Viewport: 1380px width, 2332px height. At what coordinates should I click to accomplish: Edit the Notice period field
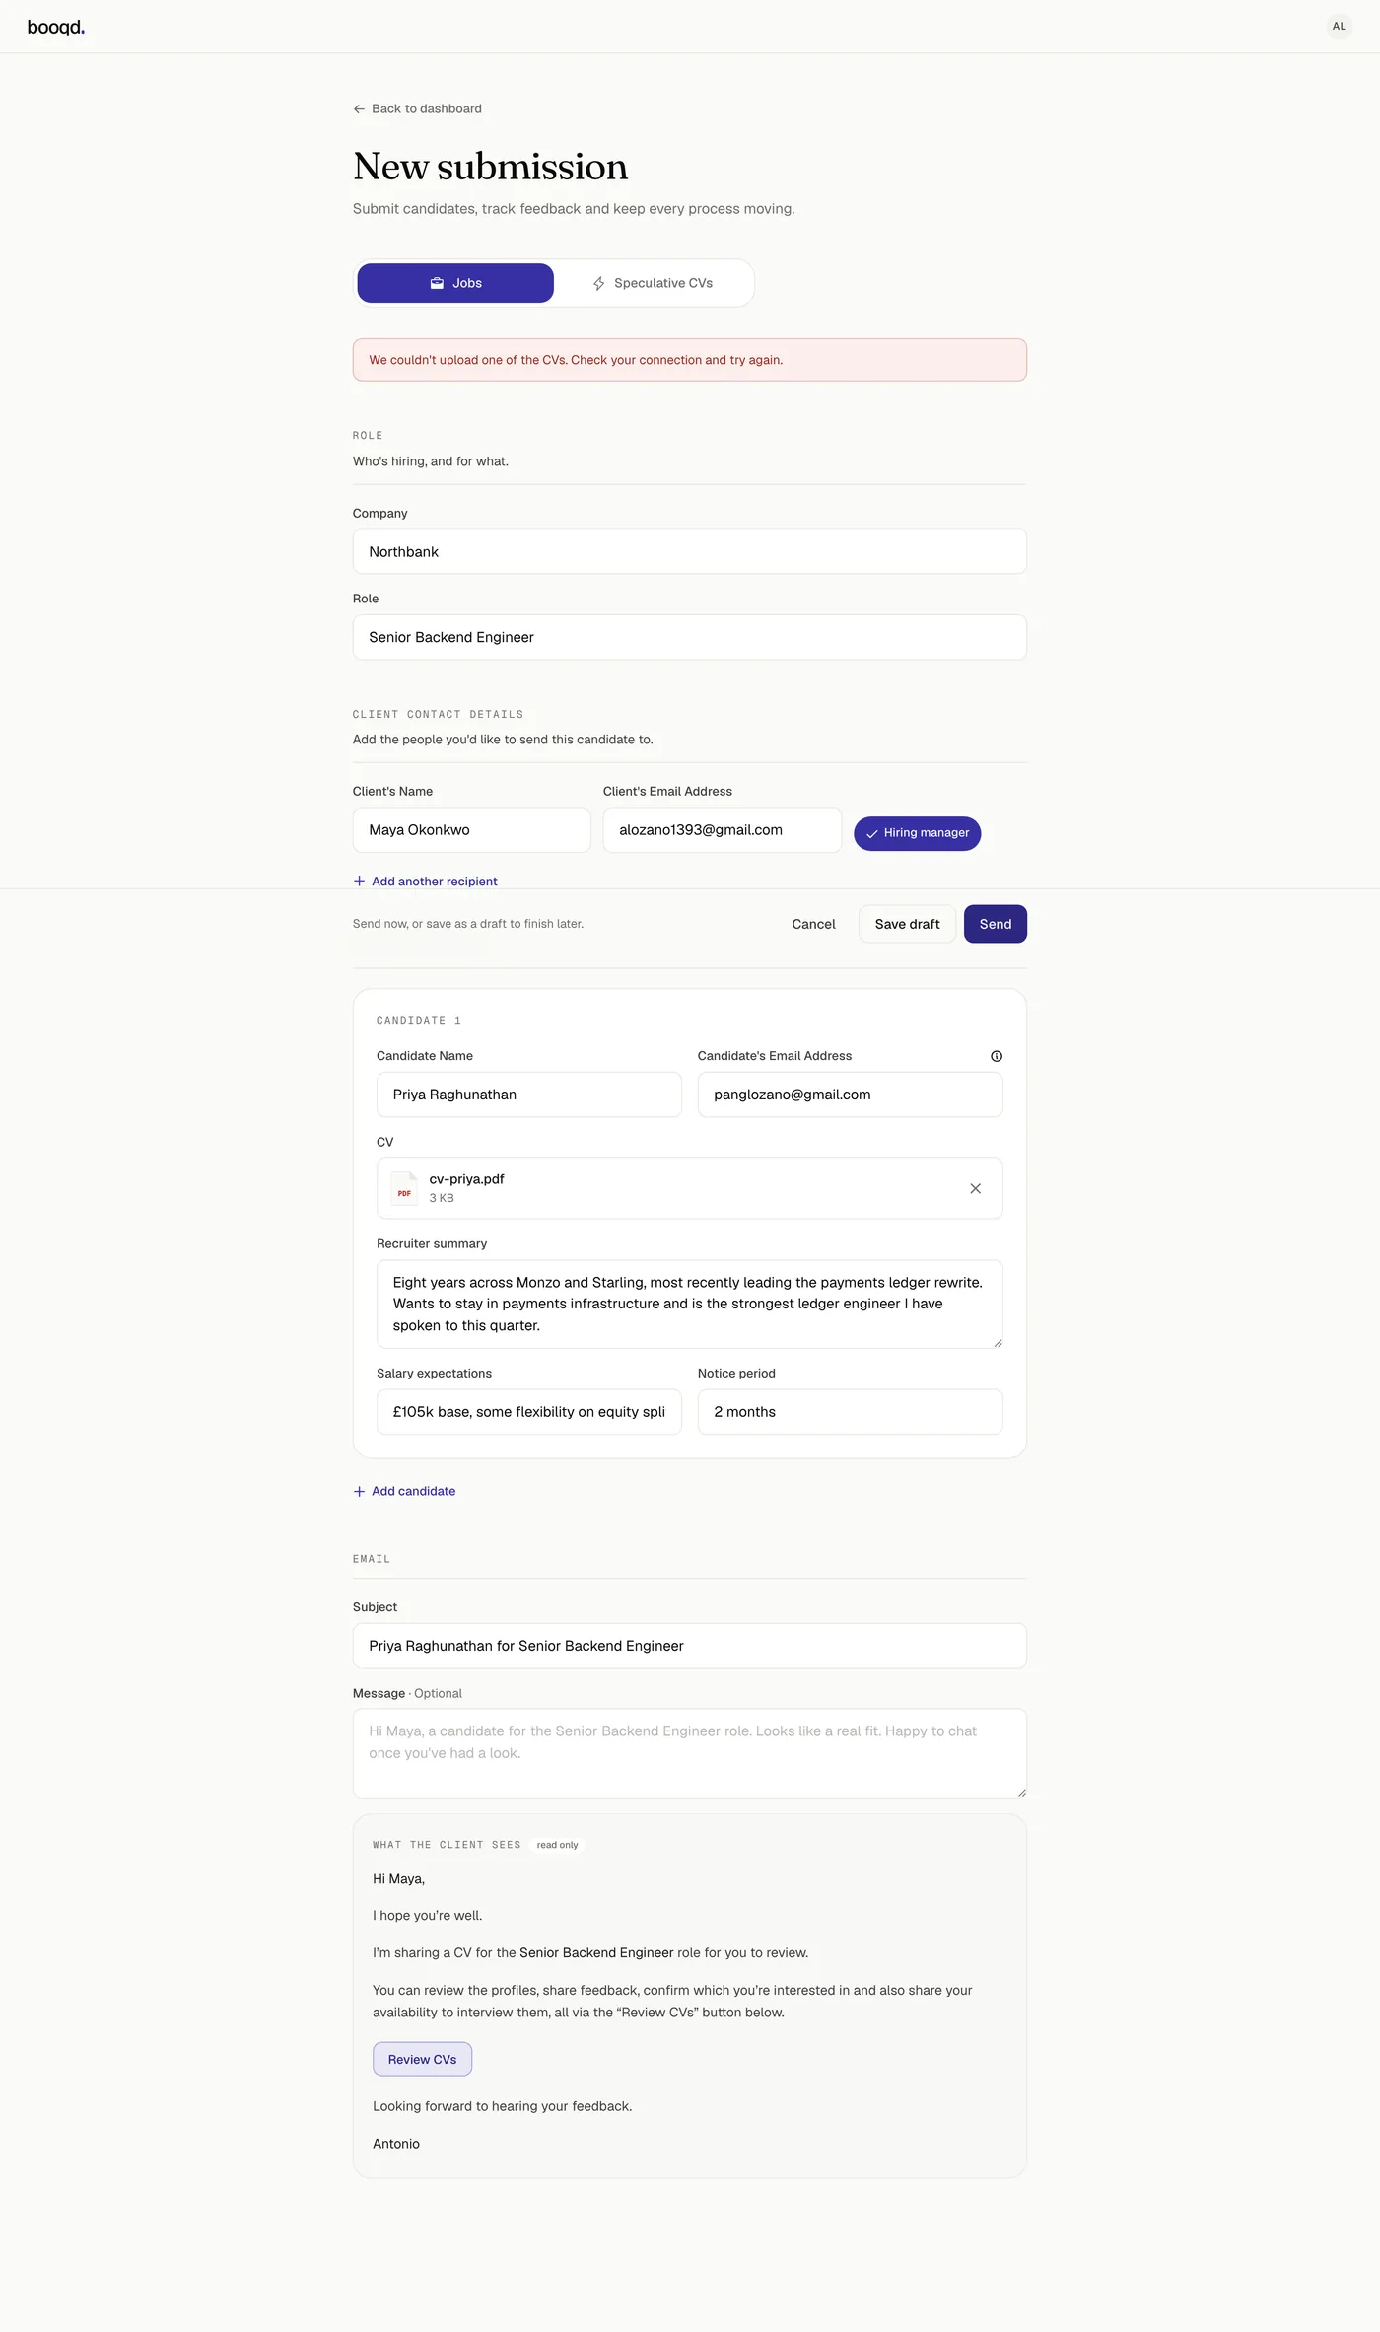coord(850,1412)
